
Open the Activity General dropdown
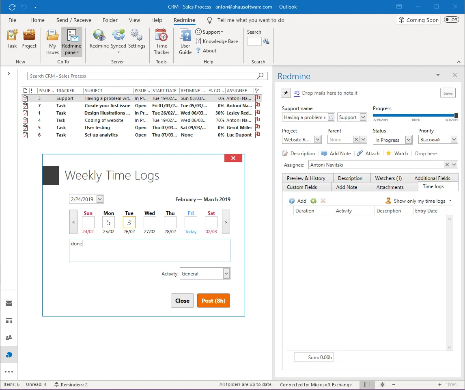[226, 274]
